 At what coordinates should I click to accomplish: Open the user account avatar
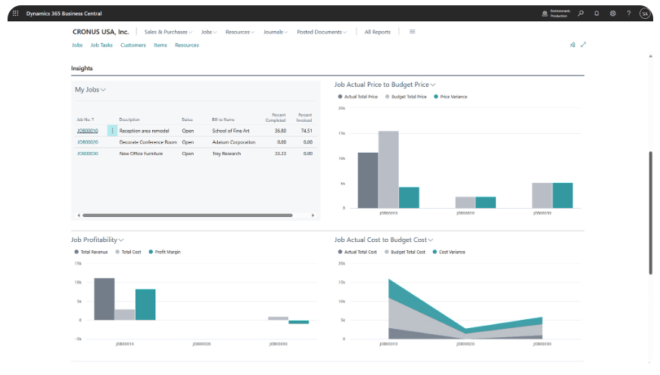[645, 14]
